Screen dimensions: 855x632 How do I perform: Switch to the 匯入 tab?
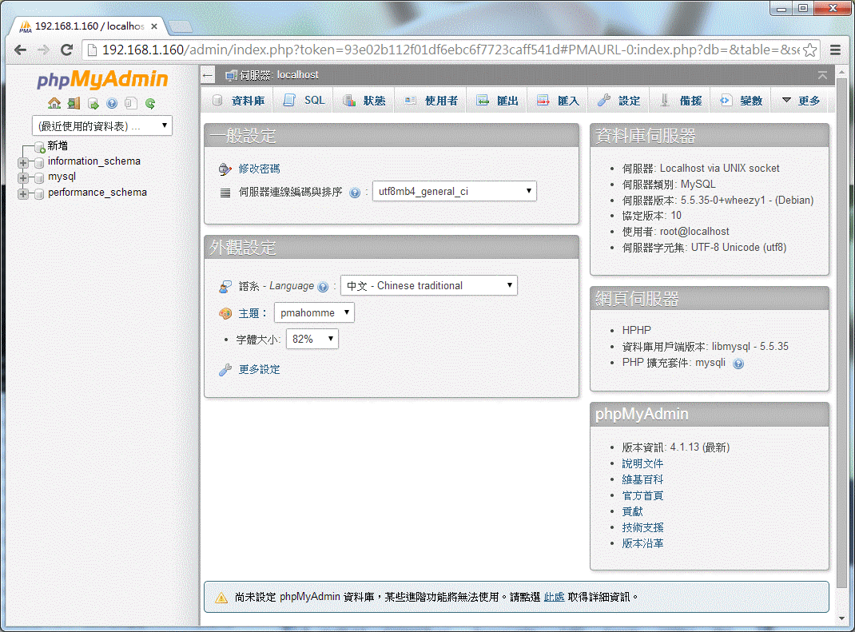tap(557, 101)
